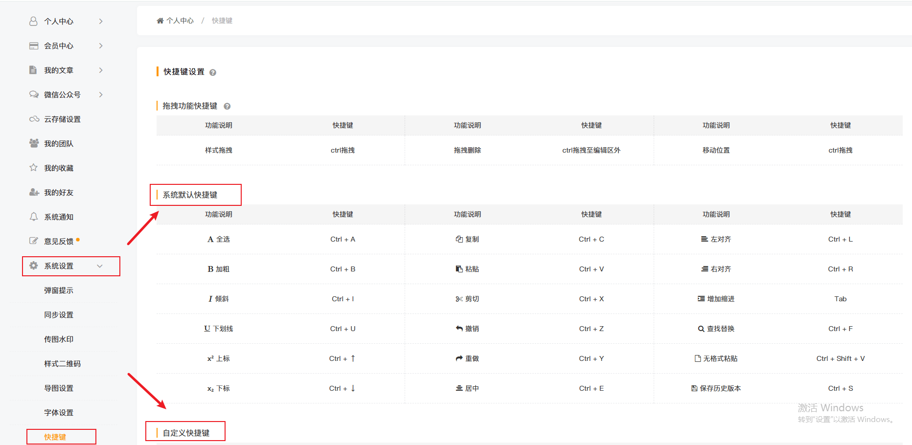Collapse the 系统设置 dropdown arrow
Screen dimensions: 912x445
[100, 266]
